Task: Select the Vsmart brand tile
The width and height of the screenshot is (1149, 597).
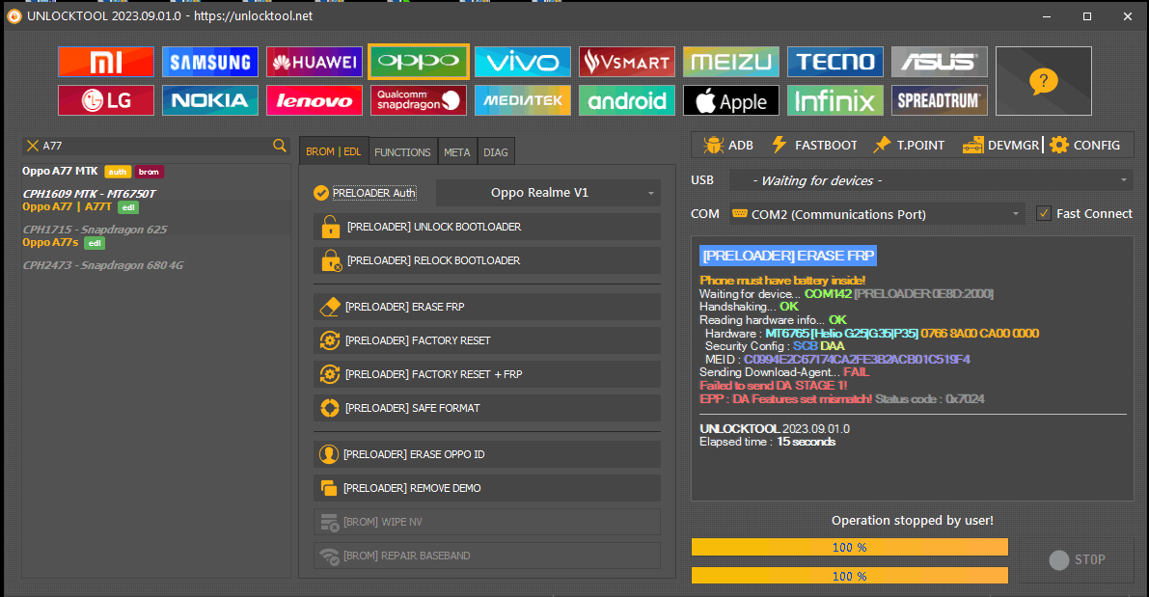Action: click(x=626, y=63)
